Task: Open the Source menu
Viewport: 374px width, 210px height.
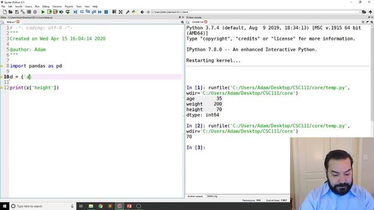Action: pos(29,6)
